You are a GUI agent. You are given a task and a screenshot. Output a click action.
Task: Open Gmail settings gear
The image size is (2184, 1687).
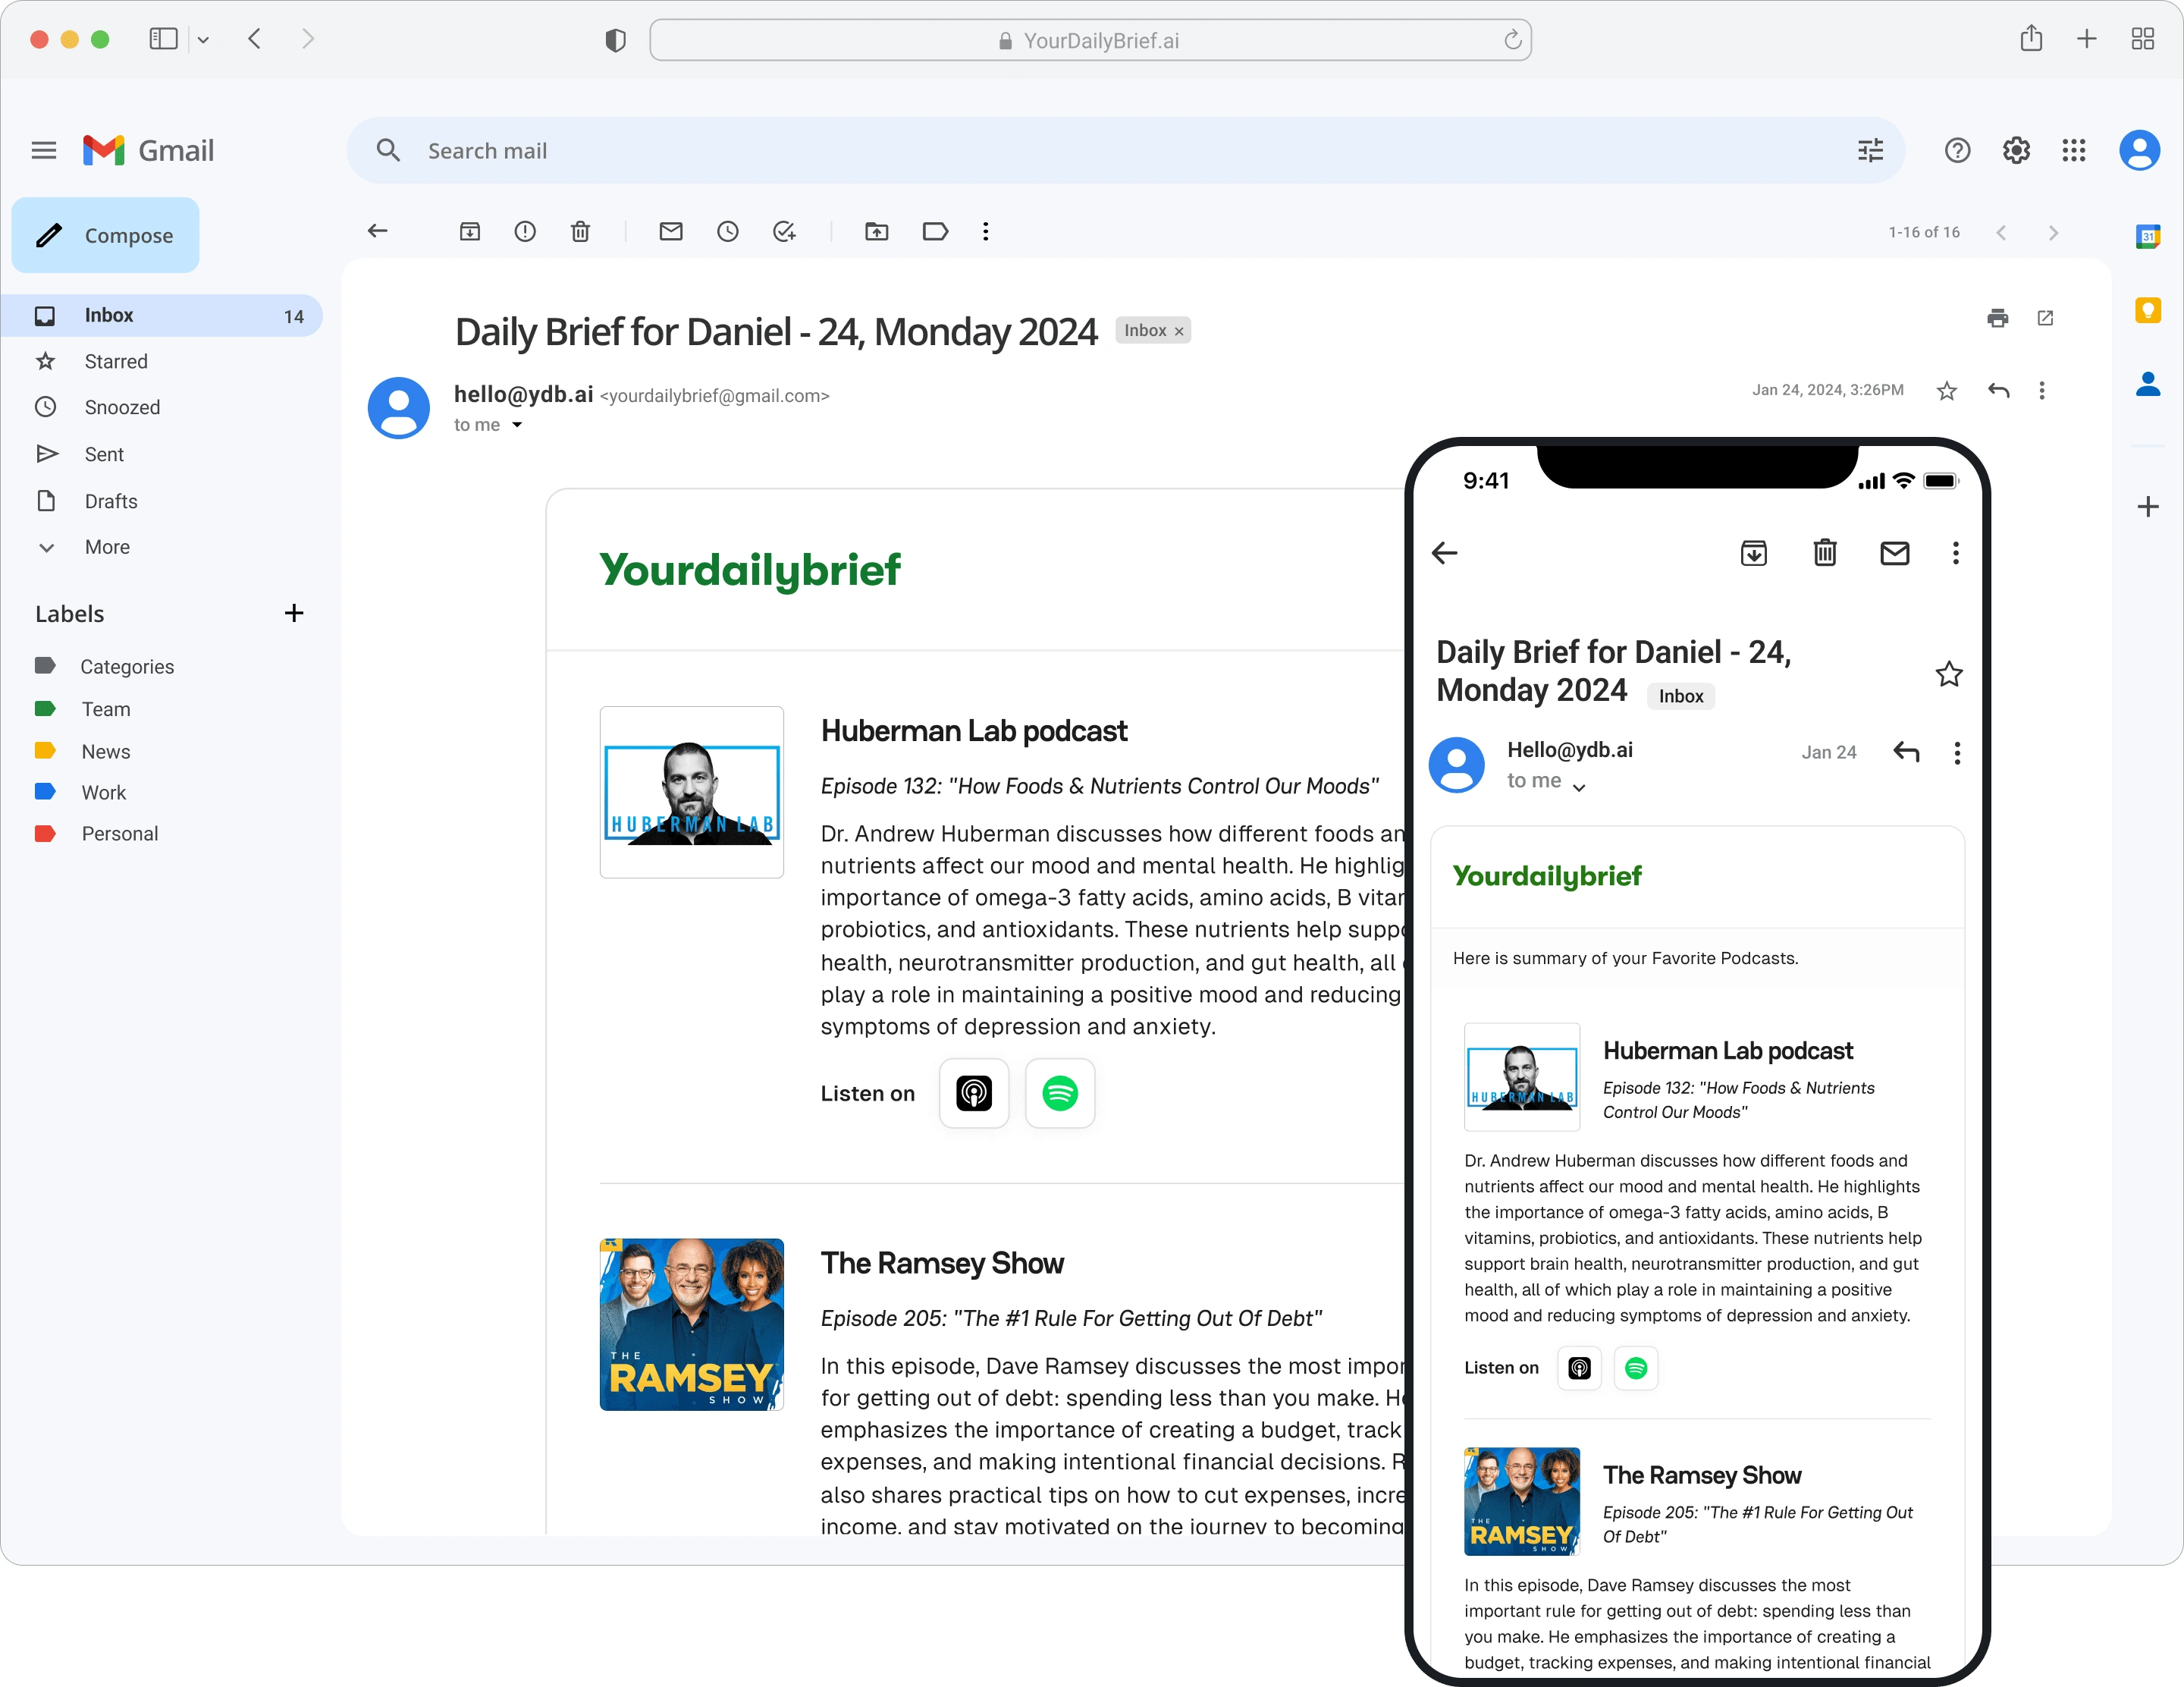tap(2016, 150)
